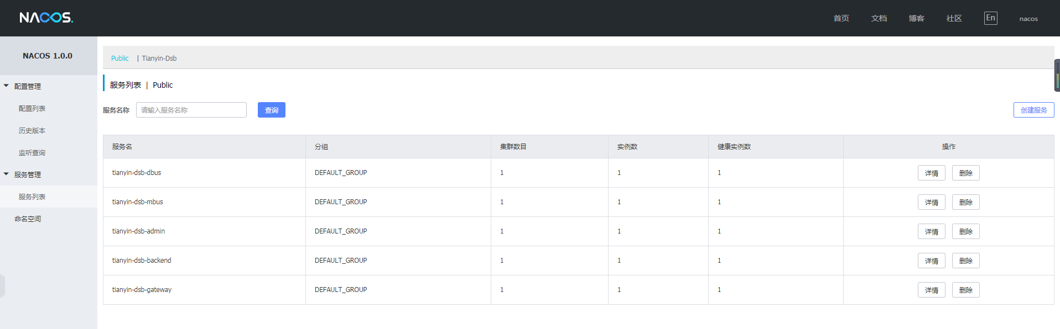Collapse the 服务管理 menu arrow
Image resolution: width=1060 pixels, height=329 pixels.
6,174
